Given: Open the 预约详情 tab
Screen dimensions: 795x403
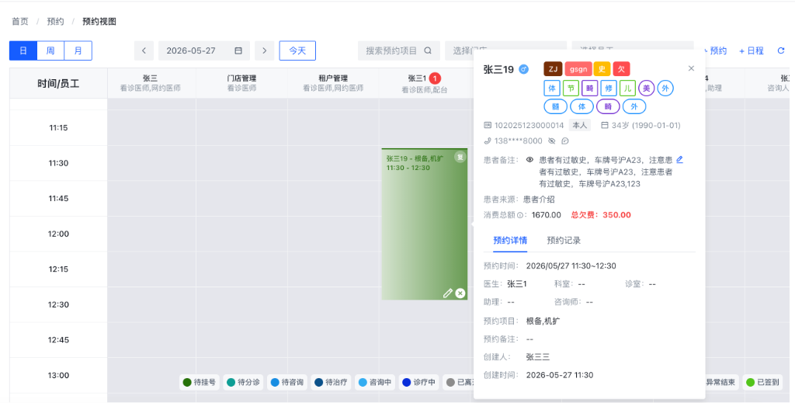Looking at the screenshot, I should pos(510,240).
